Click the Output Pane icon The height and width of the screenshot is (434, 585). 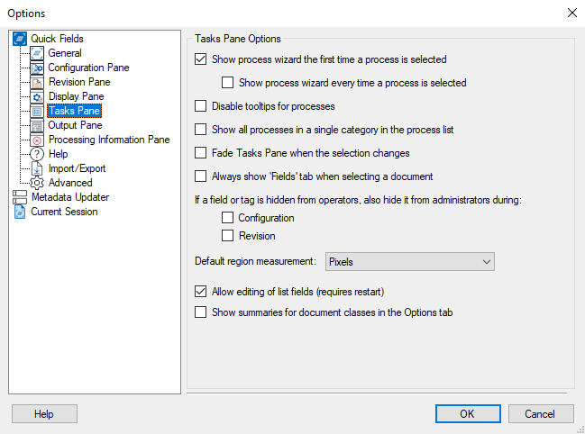pyautogui.click(x=37, y=125)
